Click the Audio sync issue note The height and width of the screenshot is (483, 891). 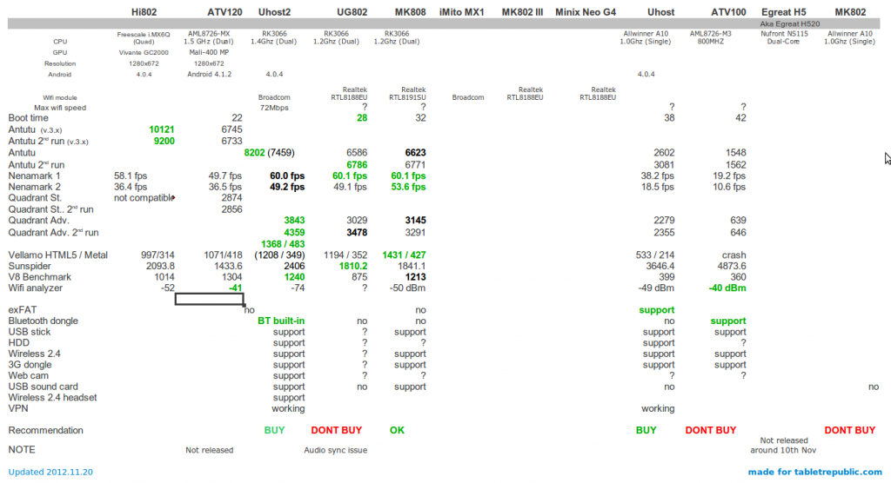pos(335,450)
